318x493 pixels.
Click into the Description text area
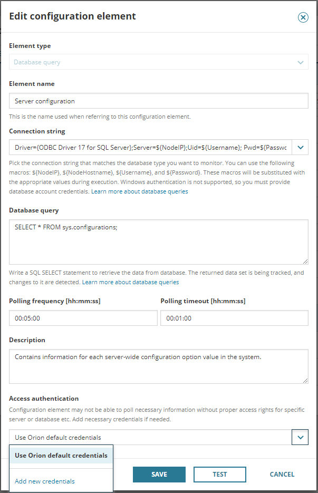click(158, 365)
